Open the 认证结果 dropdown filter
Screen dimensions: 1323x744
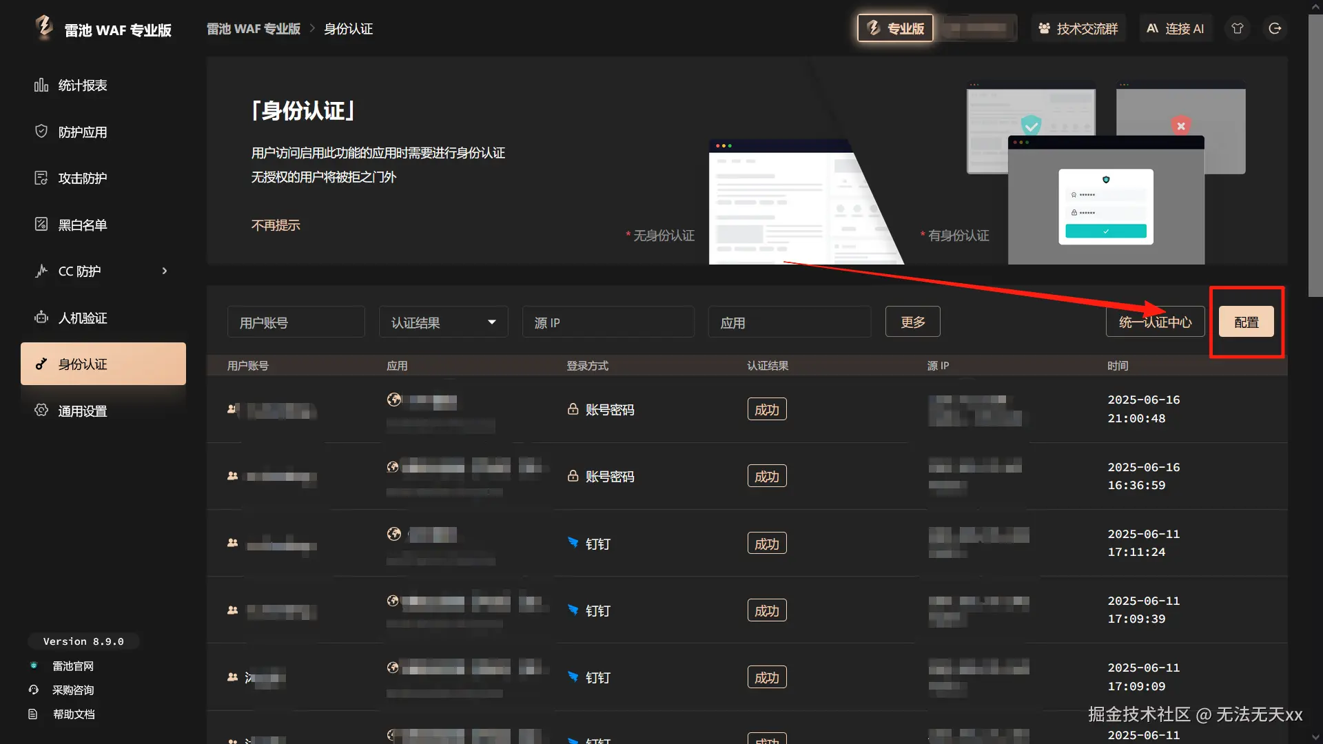(x=443, y=322)
